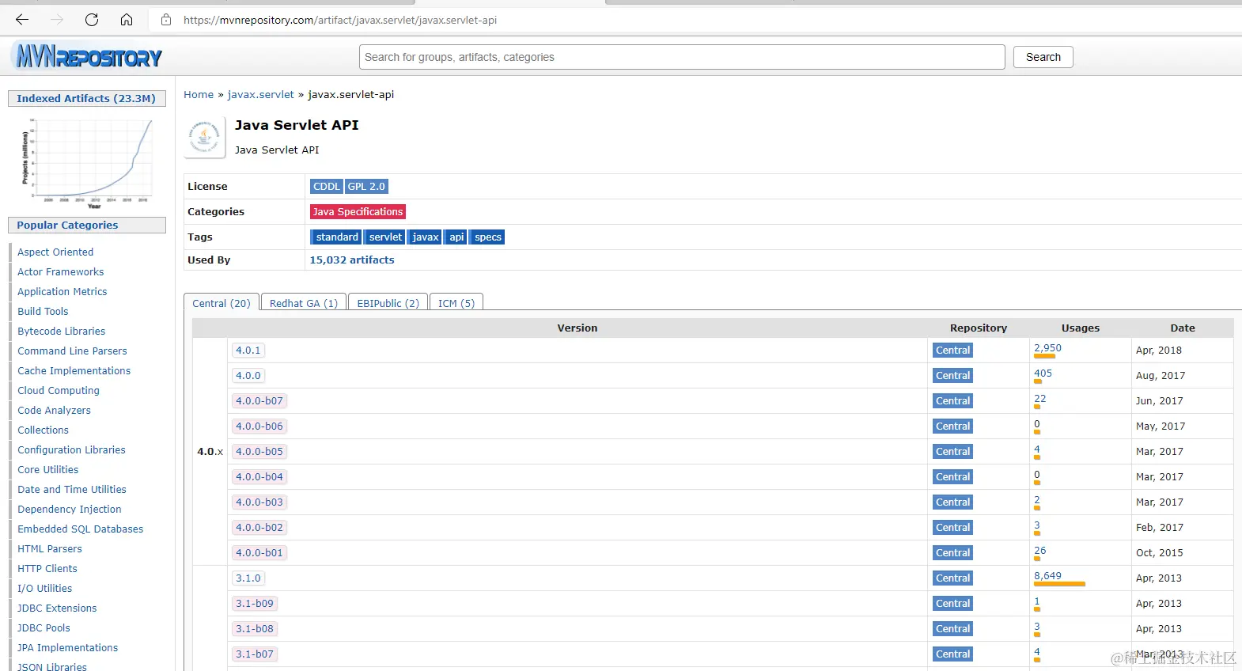This screenshot has height=671, width=1242.
Task: Click Central badge for 4.0.0-b06
Action: [x=952, y=426]
